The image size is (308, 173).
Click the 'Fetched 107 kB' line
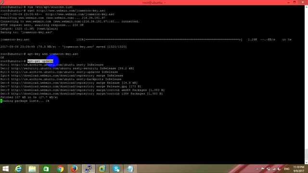pos(29,97)
